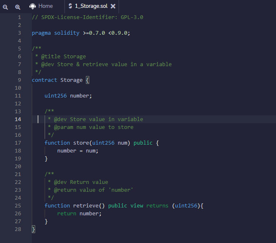Click '@dev Store value in variable' comment

95,119
